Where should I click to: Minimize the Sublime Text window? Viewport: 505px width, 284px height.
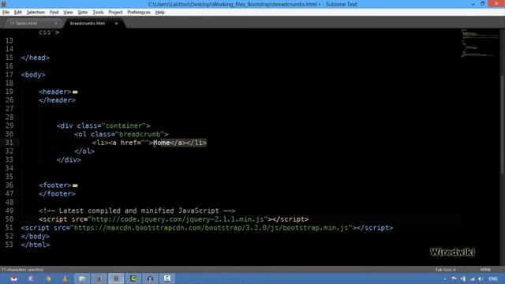click(473, 4)
